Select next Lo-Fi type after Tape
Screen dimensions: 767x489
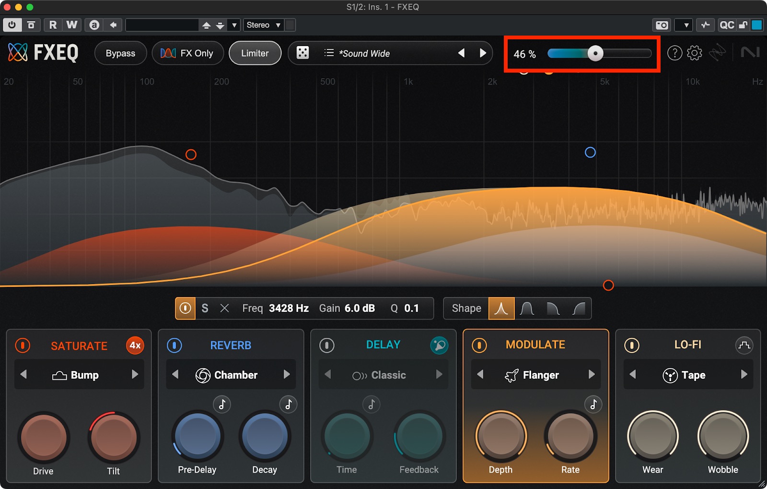tap(744, 374)
